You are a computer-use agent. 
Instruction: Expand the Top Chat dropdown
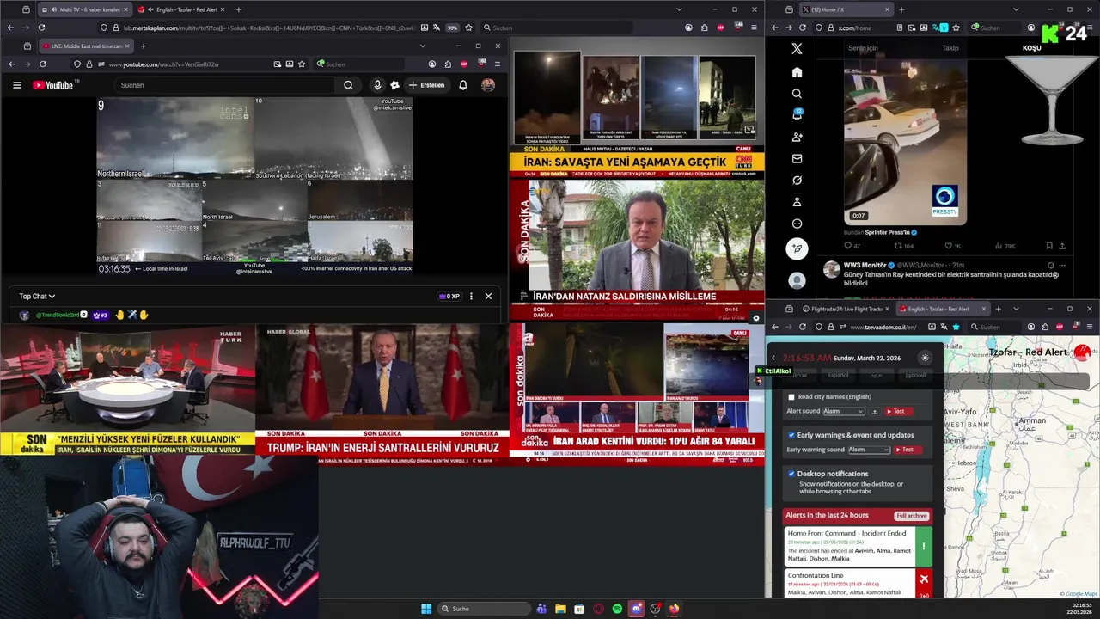pyautogui.click(x=37, y=297)
